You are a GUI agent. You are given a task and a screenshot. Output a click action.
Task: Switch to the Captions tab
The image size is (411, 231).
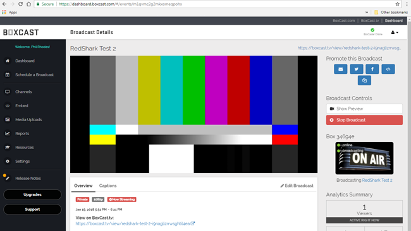pos(107,186)
